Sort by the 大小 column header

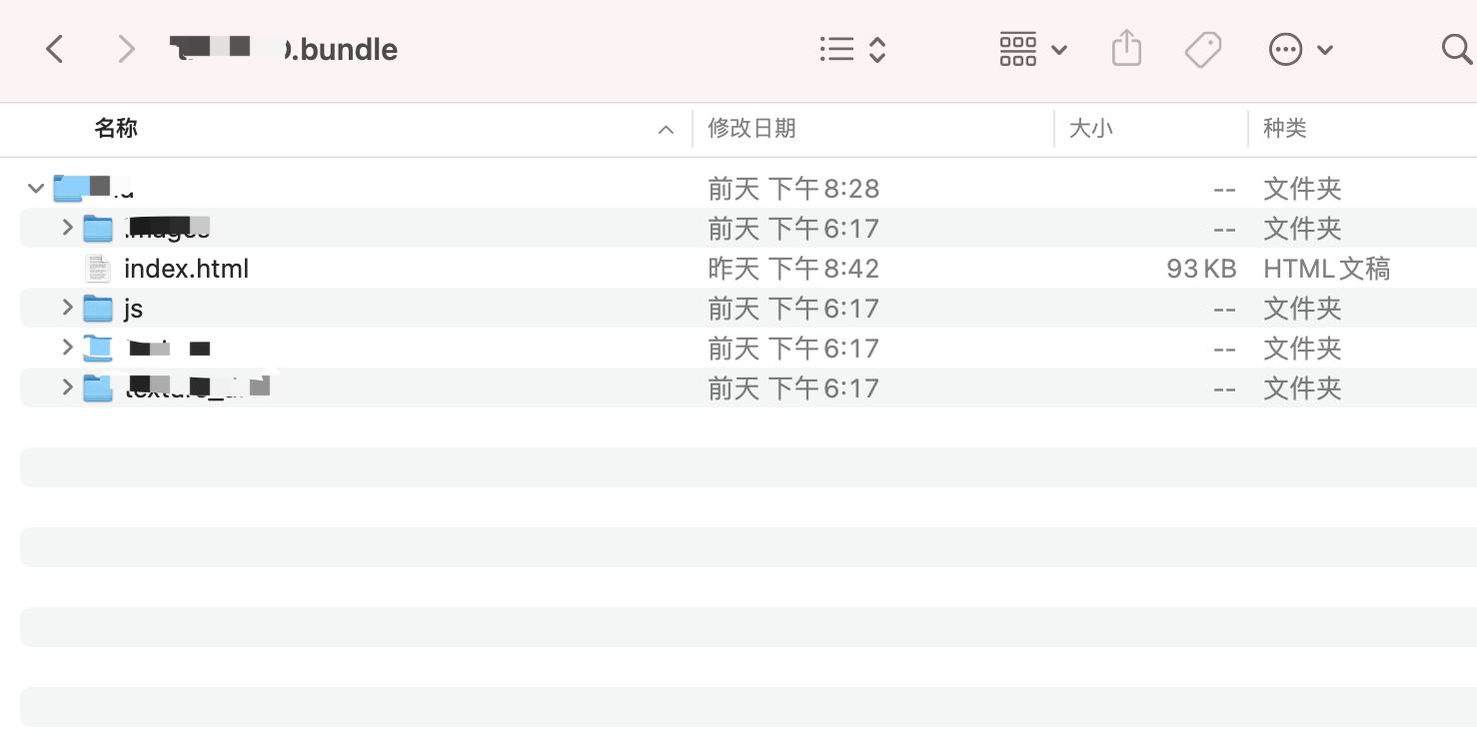click(x=1091, y=128)
